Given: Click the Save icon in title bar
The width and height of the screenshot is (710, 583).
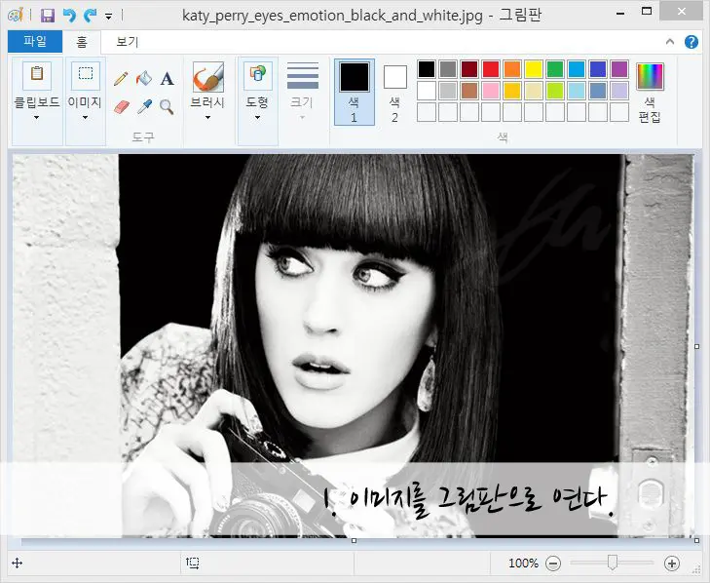Looking at the screenshot, I should pos(48,16).
